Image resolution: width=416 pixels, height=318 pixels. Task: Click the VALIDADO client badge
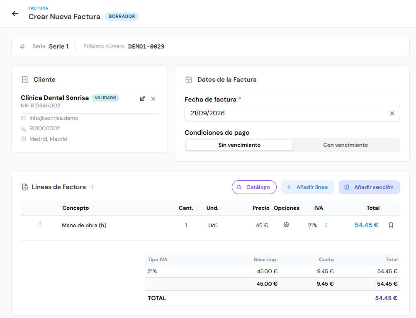pos(105,98)
